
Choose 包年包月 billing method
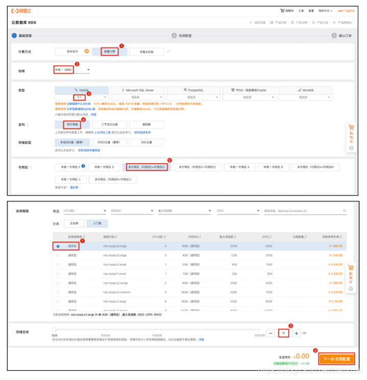click(x=72, y=52)
